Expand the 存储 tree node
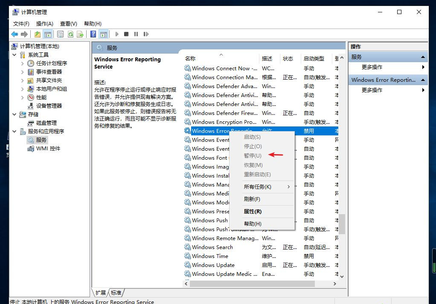This screenshot has width=436, height=304. point(14,114)
